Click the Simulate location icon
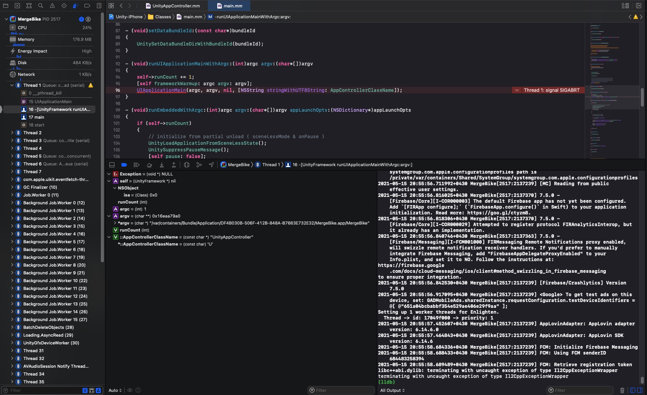This screenshot has width=647, height=395. pyautogui.click(x=211, y=165)
